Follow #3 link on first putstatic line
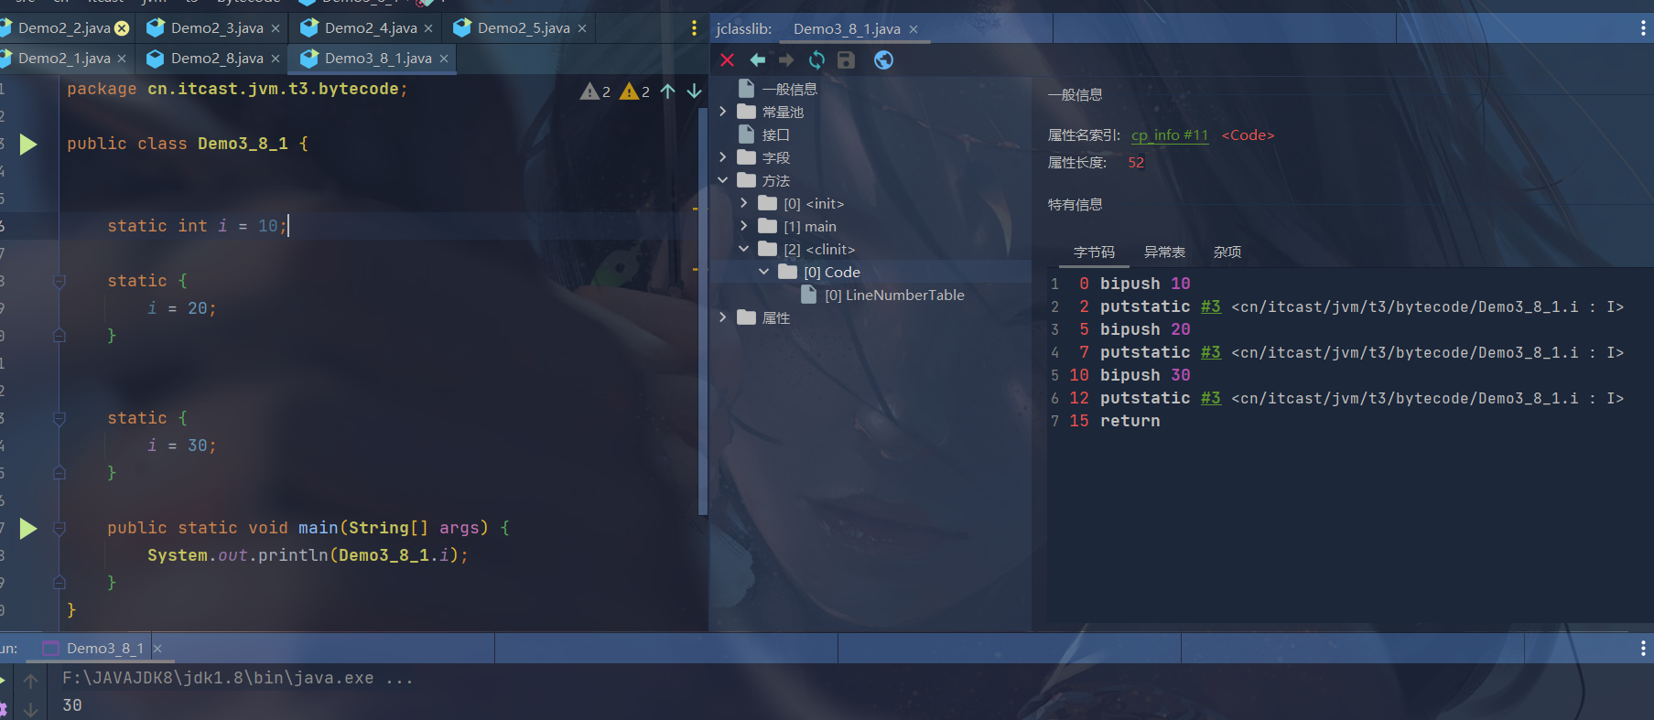This screenshot has width=1654, height=720. [x=1211, y=307]
